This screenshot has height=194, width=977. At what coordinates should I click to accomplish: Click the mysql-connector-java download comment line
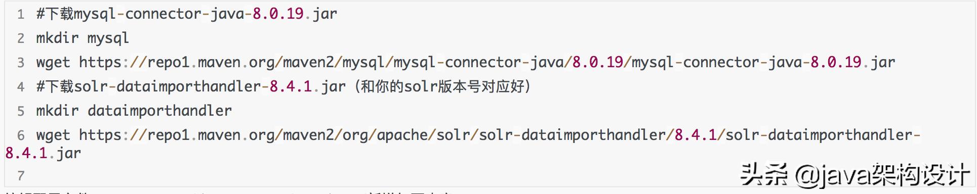186,14
